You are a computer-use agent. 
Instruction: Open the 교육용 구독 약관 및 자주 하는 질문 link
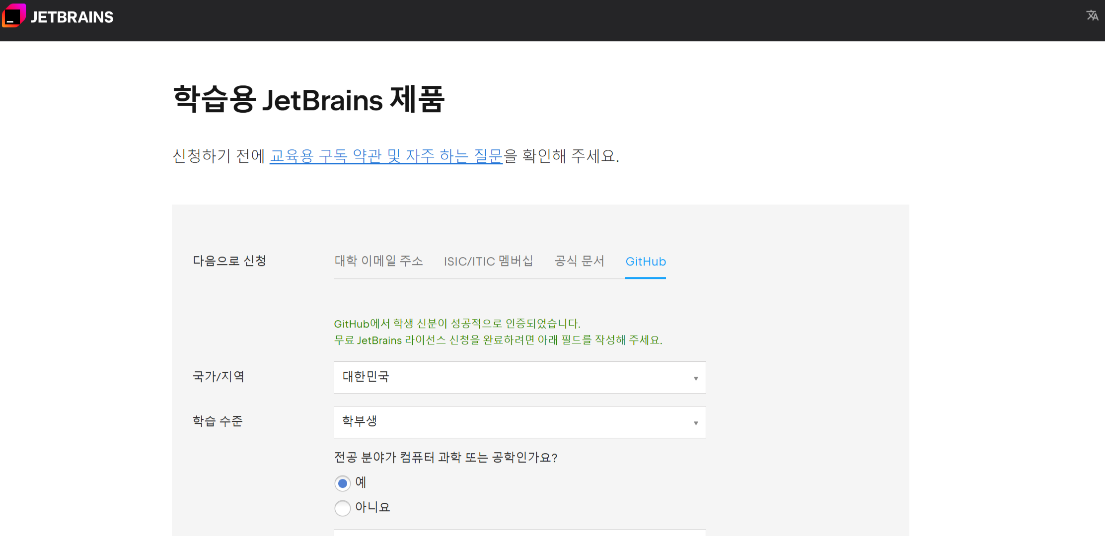[386, 156]
